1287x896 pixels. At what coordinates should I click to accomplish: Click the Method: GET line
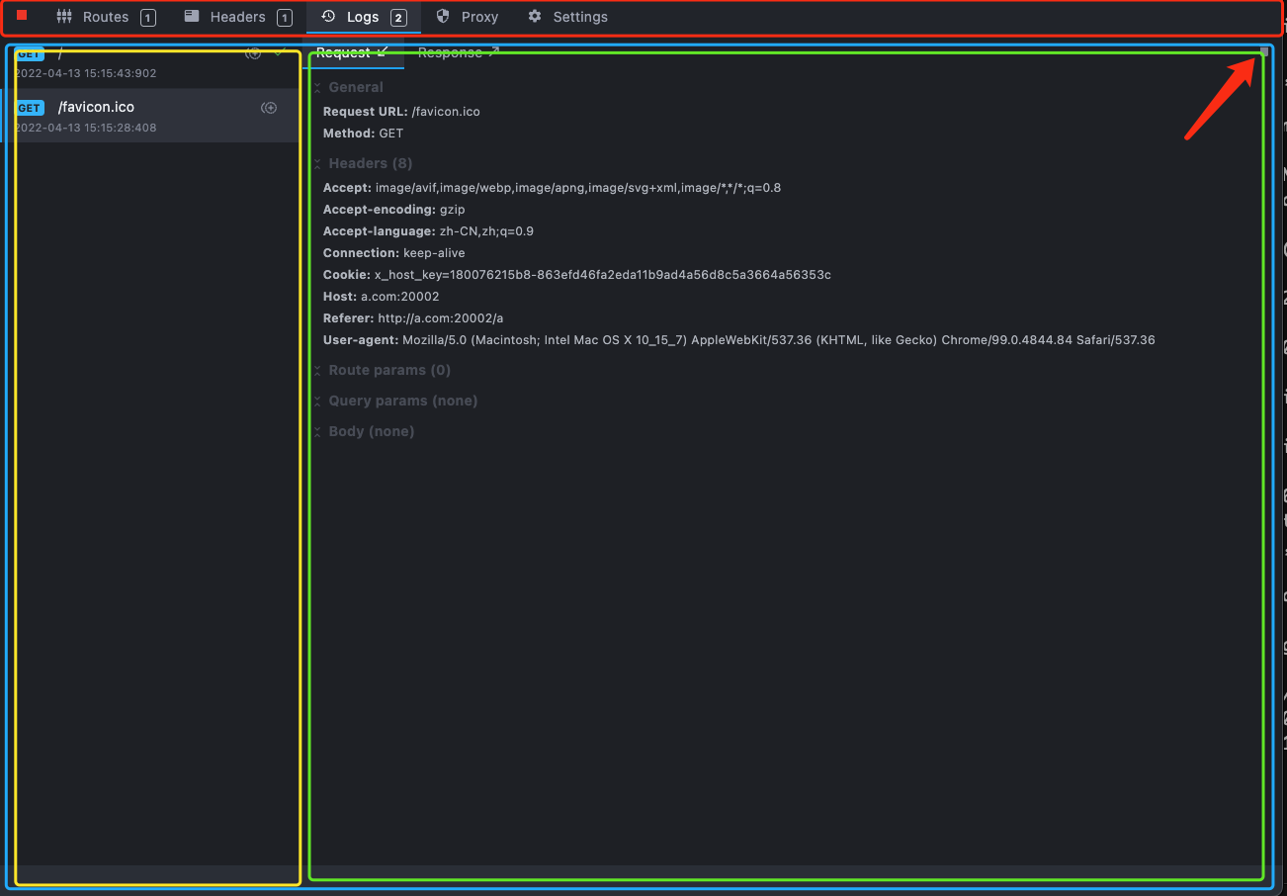tap(363, 133)
